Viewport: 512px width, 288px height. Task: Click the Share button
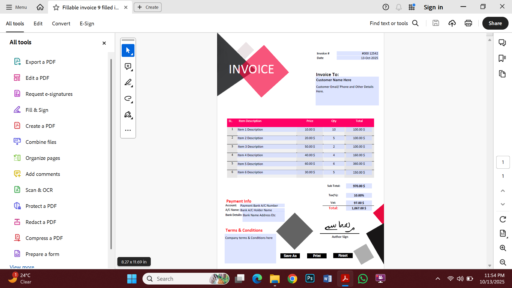(x=495, y=23)
